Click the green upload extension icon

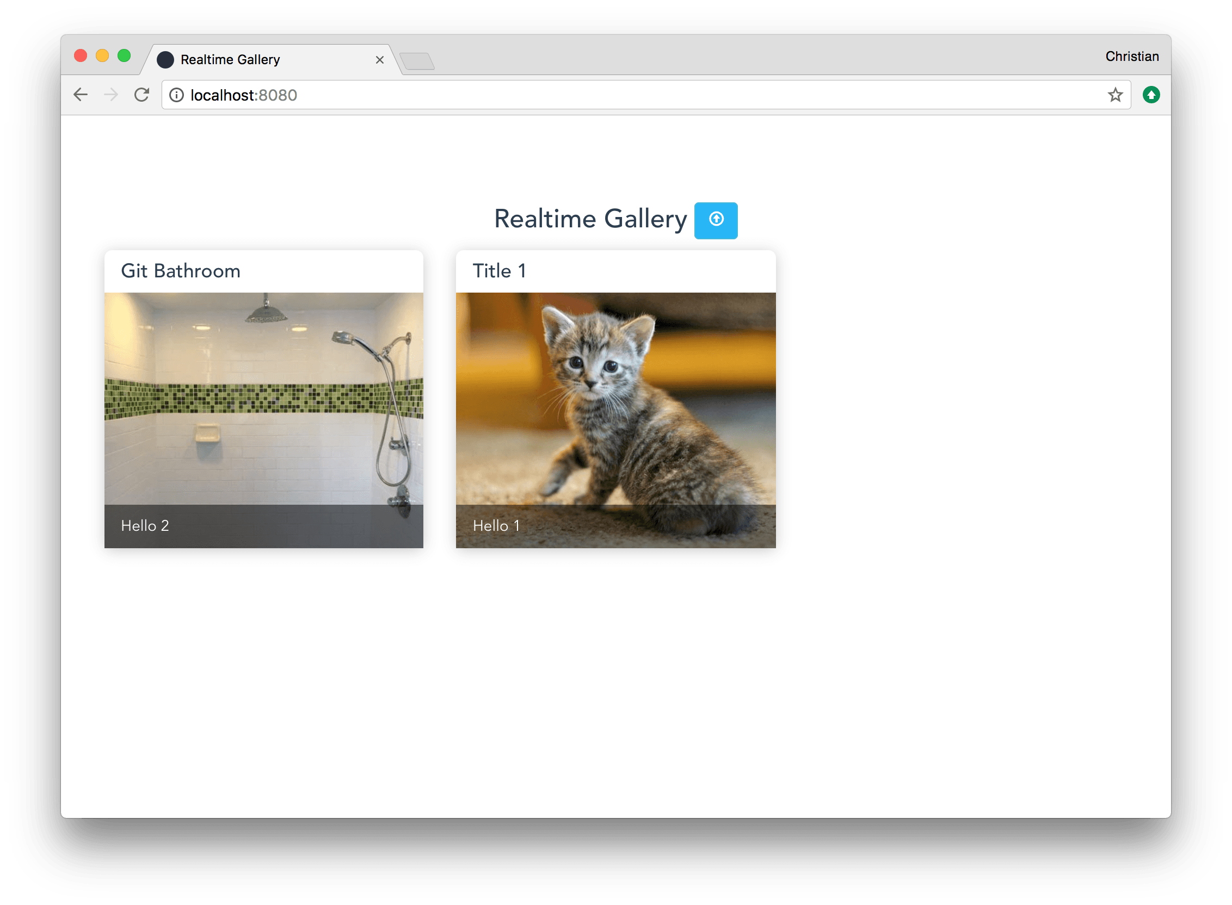click(1151, 94)
